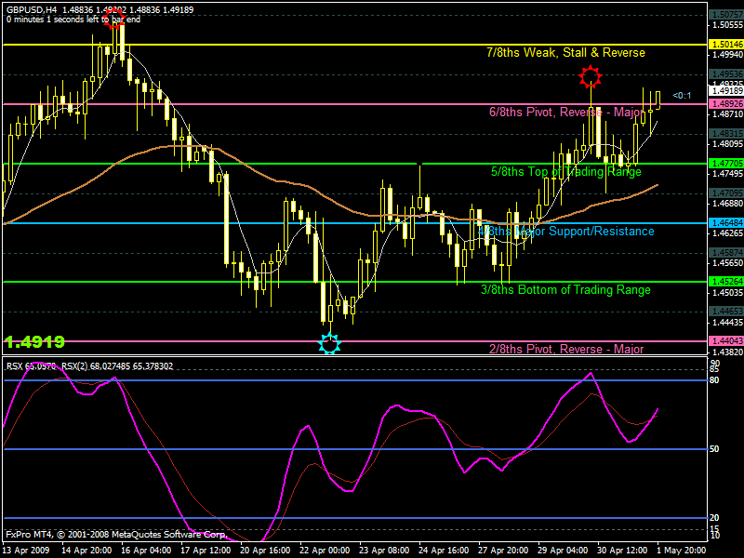The image size is (744, 558).
Task: Select the 4/8ths Major Support/Resistance label
Action: (565, 231)
